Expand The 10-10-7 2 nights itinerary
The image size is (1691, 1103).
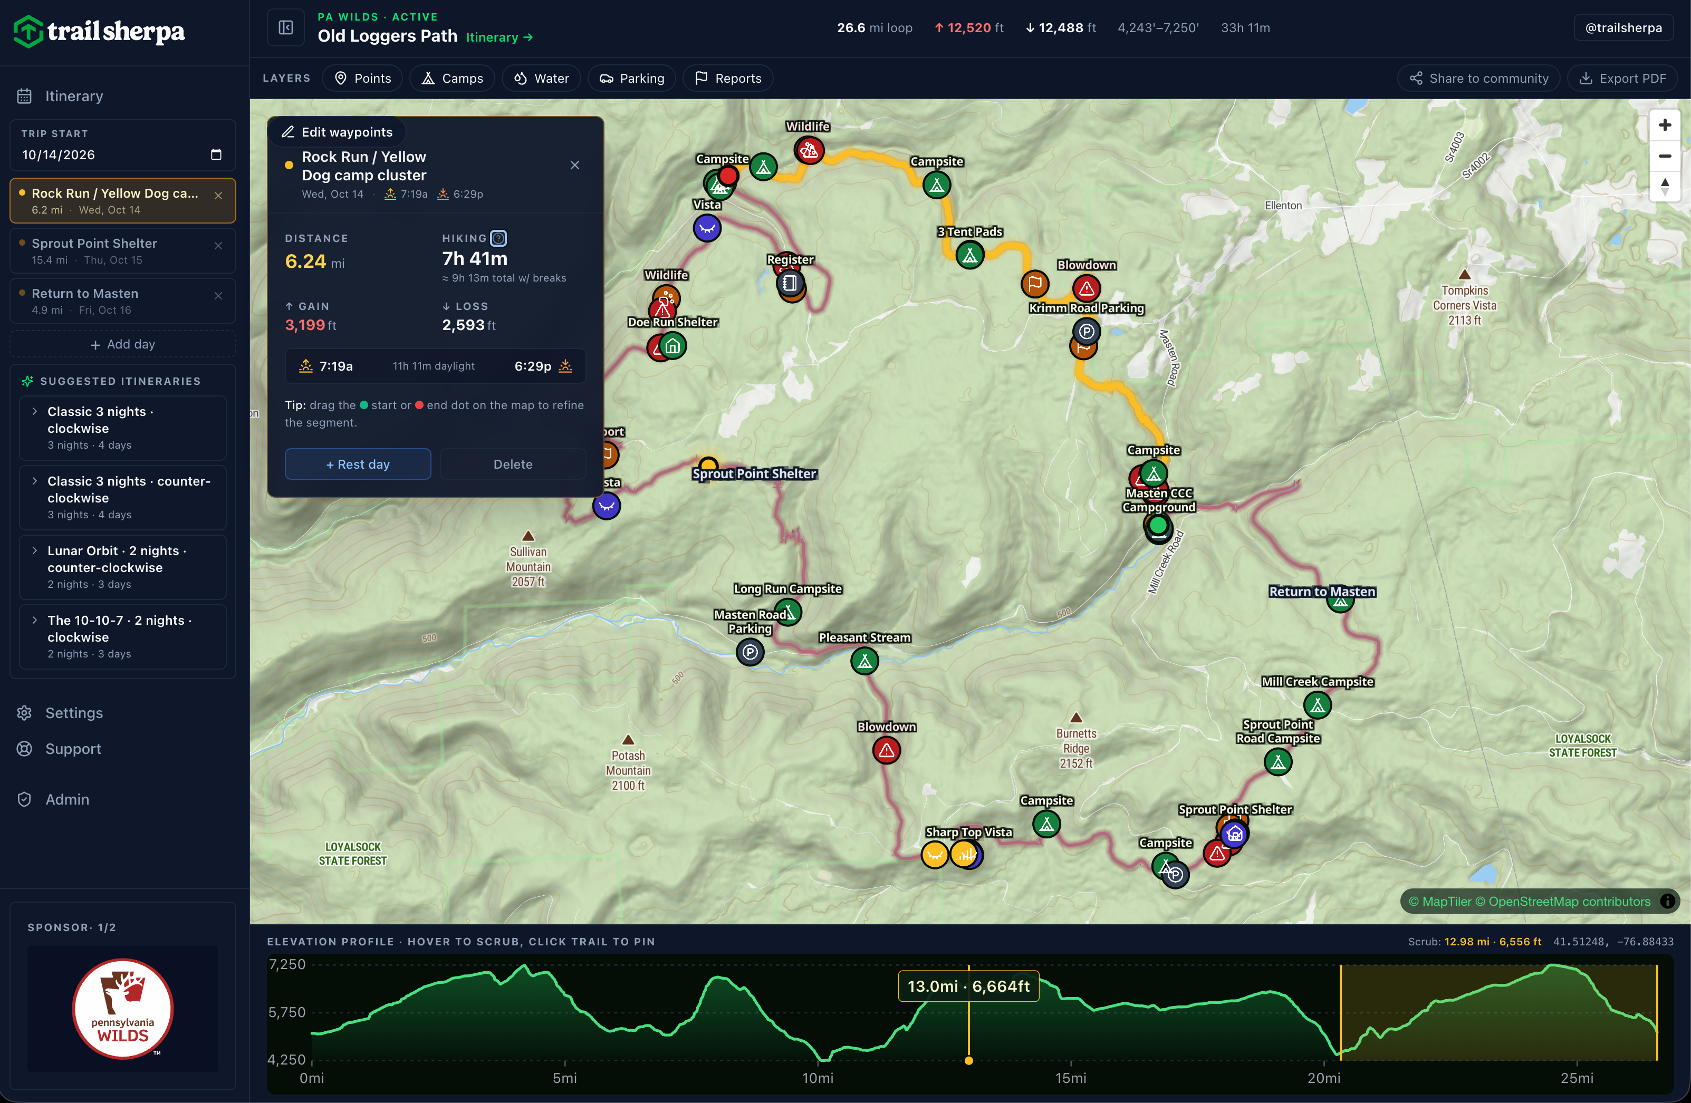[123, 636]
